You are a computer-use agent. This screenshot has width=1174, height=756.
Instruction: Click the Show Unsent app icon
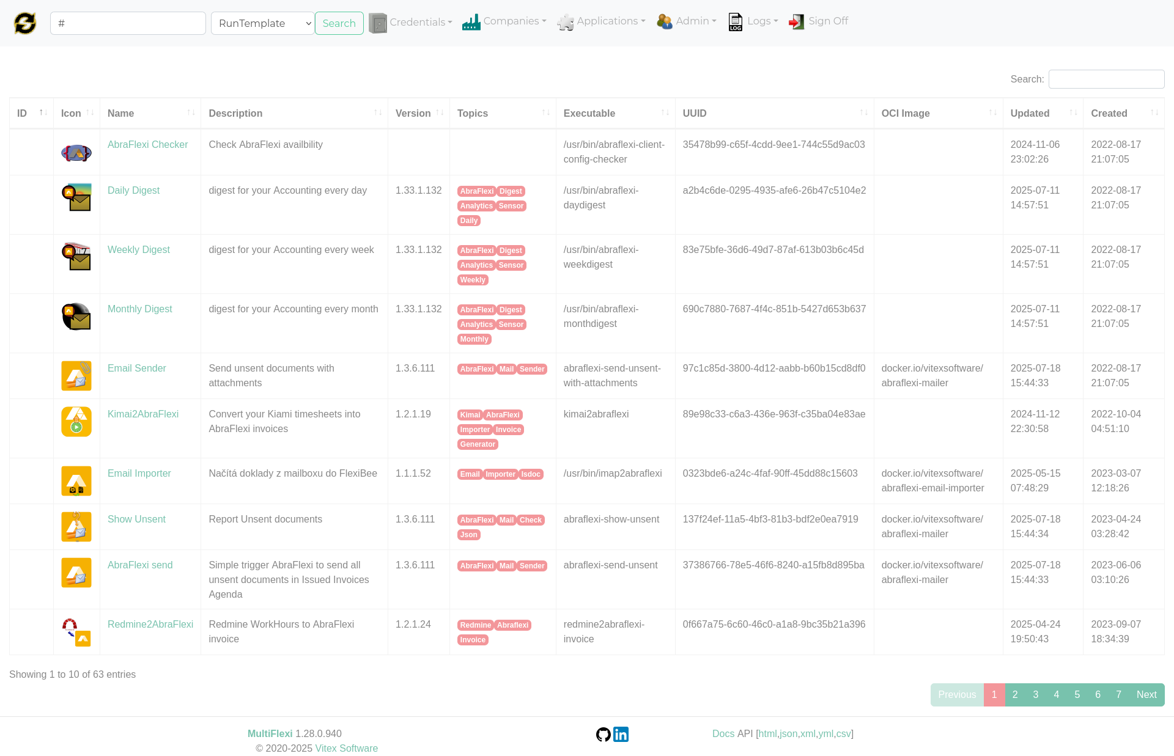(76, 526)
